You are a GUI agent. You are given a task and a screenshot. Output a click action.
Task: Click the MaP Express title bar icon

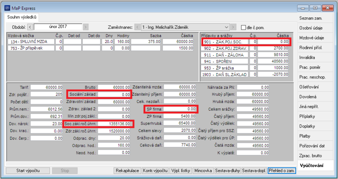(x=7, y=8)
